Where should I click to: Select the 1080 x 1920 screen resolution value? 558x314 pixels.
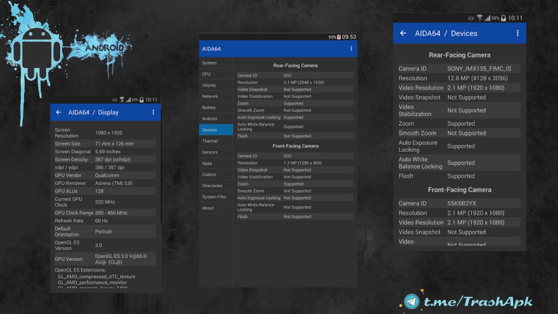[109, 133]
